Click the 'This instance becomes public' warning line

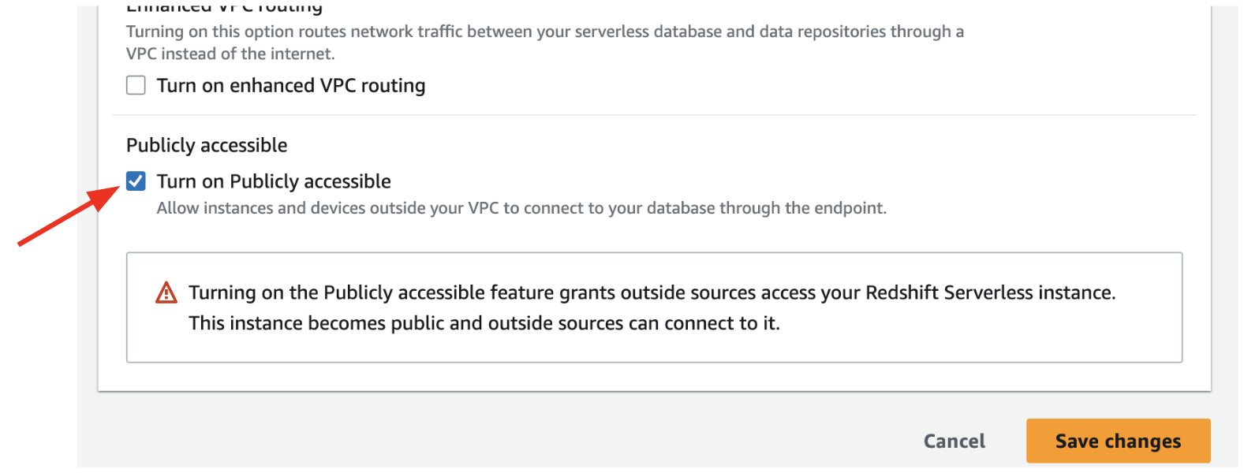[x=484, y=323]
